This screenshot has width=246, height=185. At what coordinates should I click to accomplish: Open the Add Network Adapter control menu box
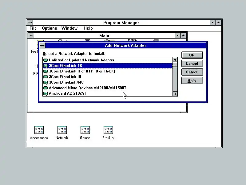[x=42, y=45]
